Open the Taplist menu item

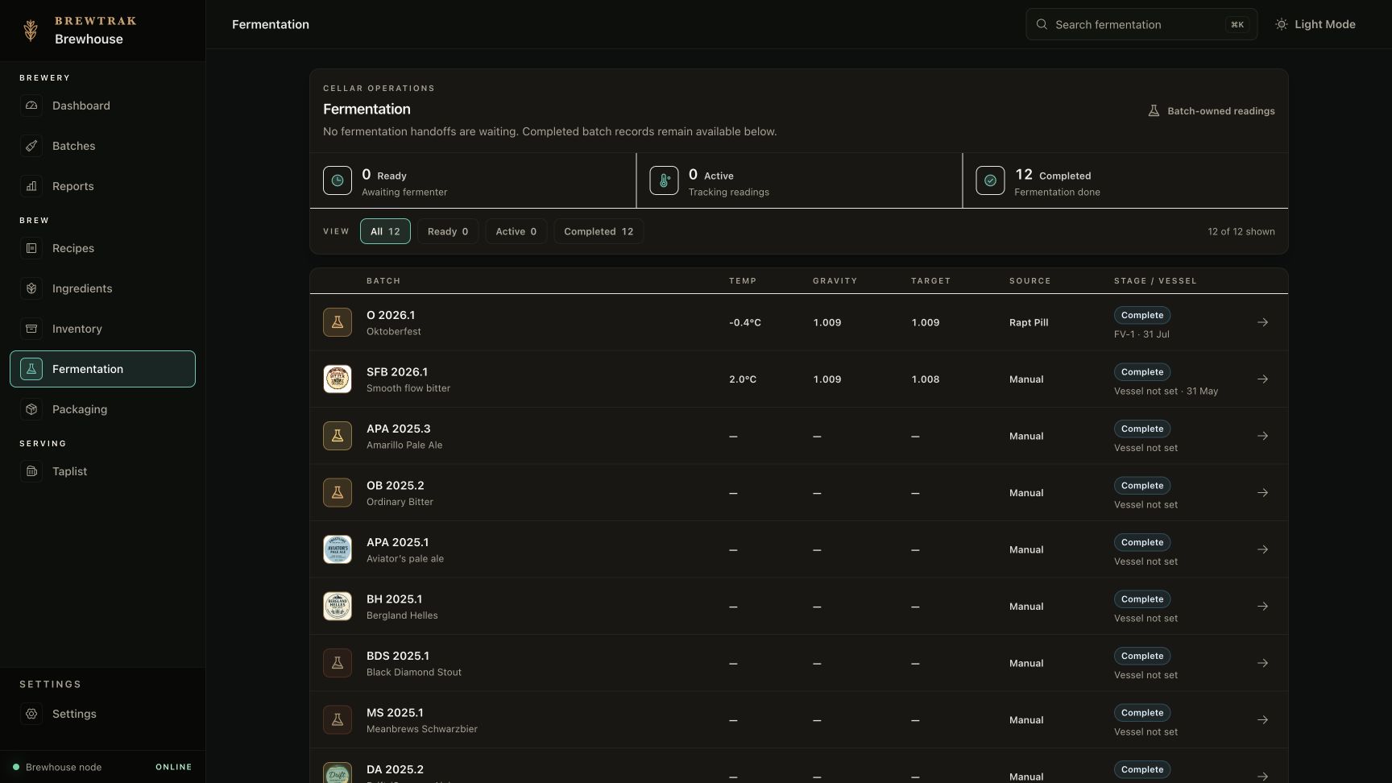click(x=102, y=471)
